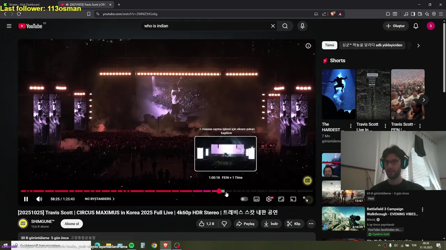Open the "Travis Scott Live In" Short thumbnail
Image resolution: width=446 pixels, height=250 pixels.
[x=373, y=94]
